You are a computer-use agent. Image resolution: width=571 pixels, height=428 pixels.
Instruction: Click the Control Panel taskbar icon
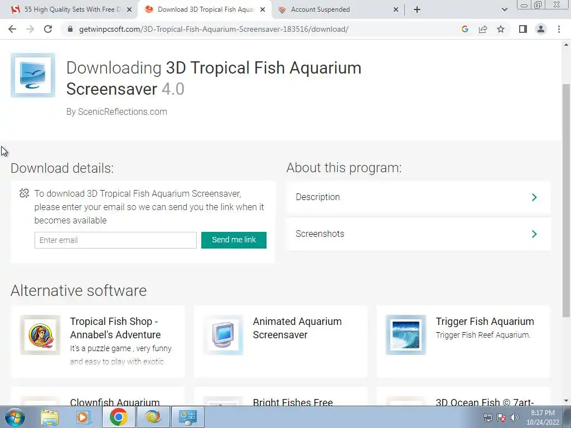coord(187,417)
